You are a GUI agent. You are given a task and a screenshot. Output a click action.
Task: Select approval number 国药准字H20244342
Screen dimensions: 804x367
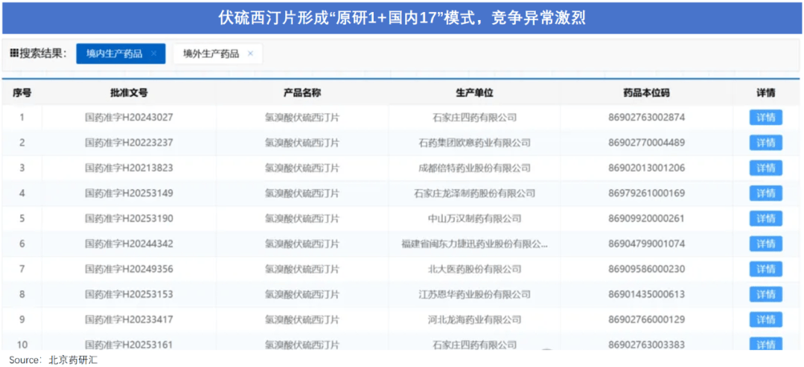point(129,243)
